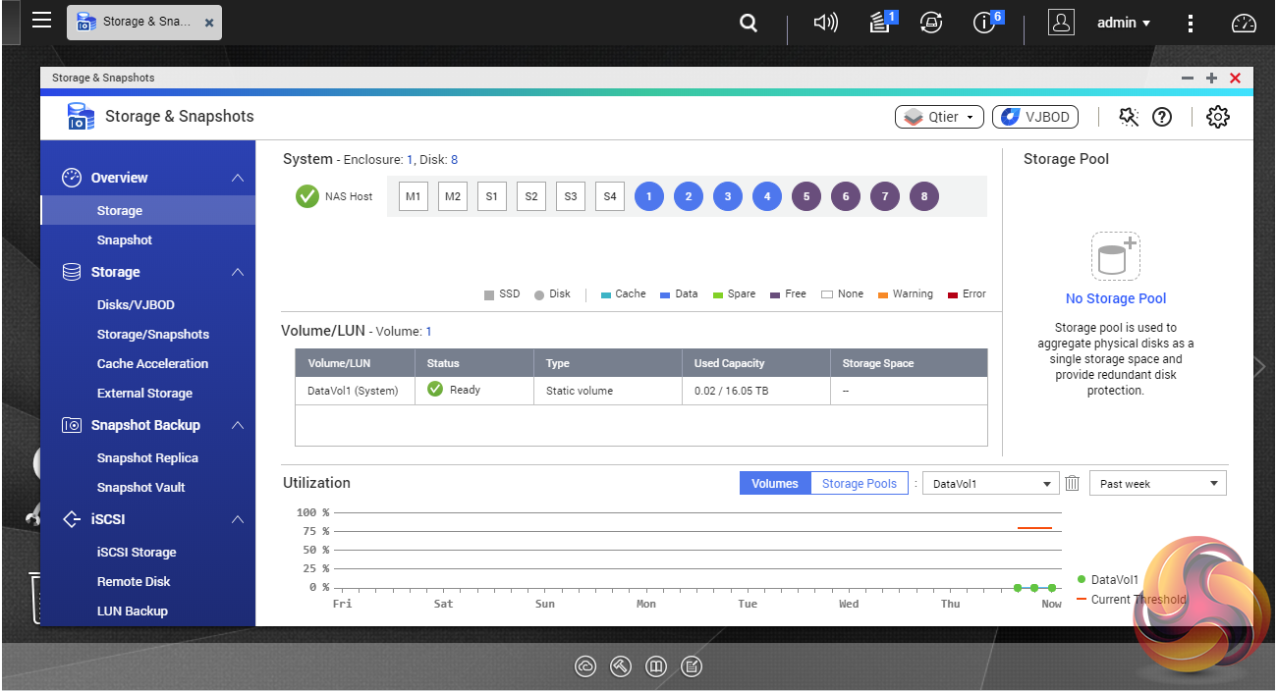Open the admin account dropdown
Image resolution: width=1277 pixels, height=691 pixels.
(1124, 23)
